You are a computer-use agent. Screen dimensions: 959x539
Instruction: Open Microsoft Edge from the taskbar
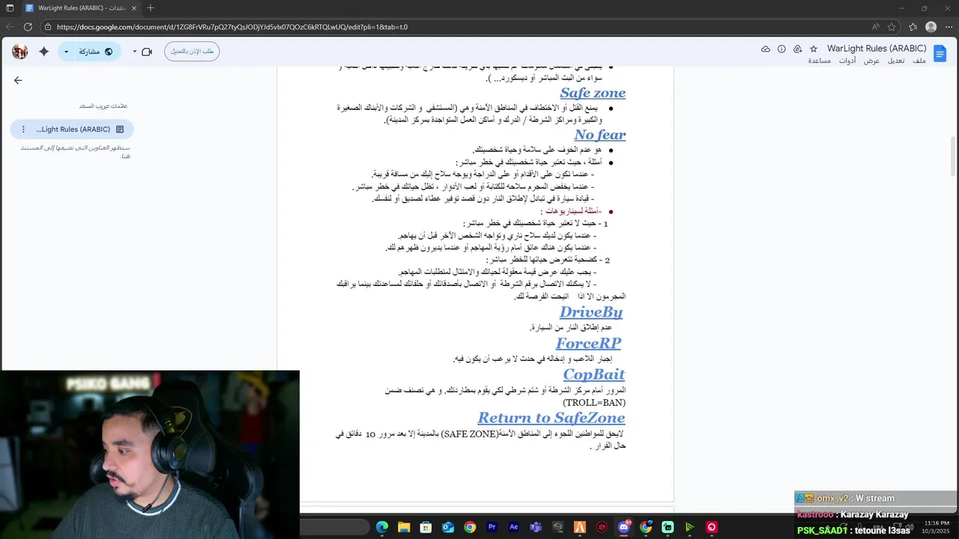tap(382, 527)
